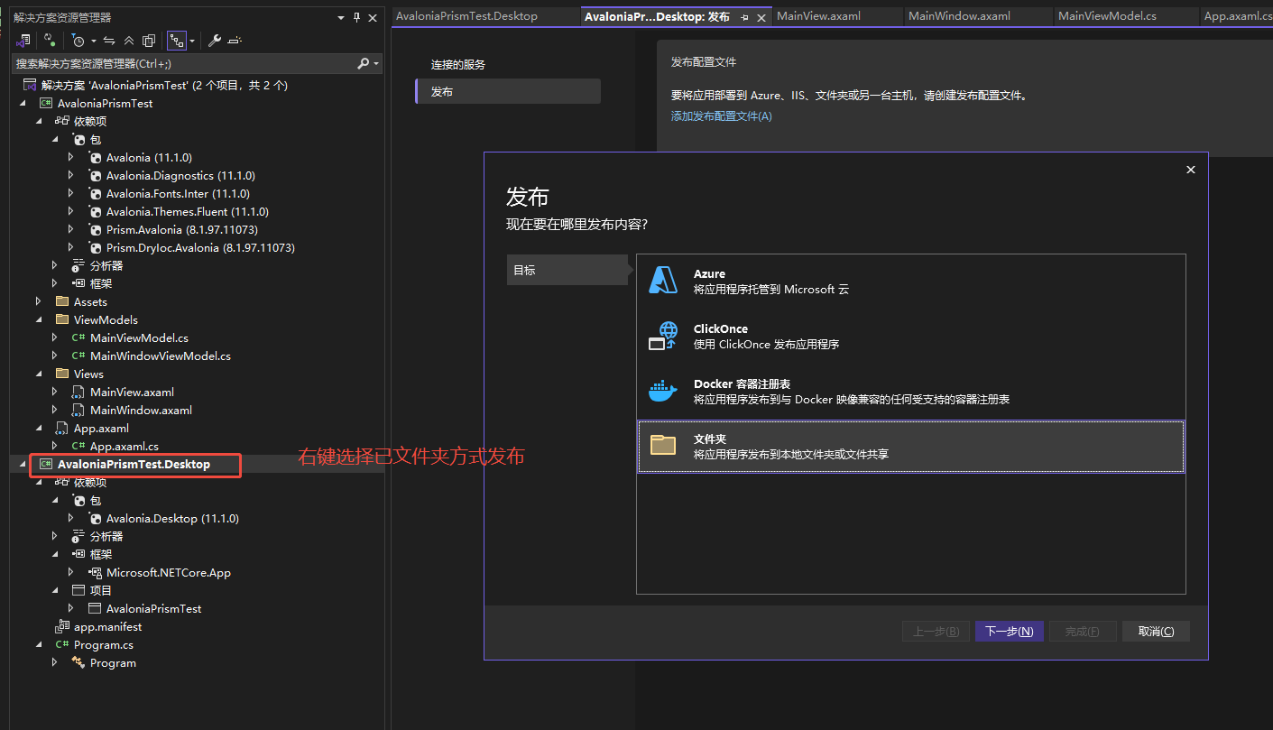The height and width of the screenshot is (730, 1273).
Task: Select the 目标 step in the wizard
Action: pyautogui.click(x=567, y=270)
